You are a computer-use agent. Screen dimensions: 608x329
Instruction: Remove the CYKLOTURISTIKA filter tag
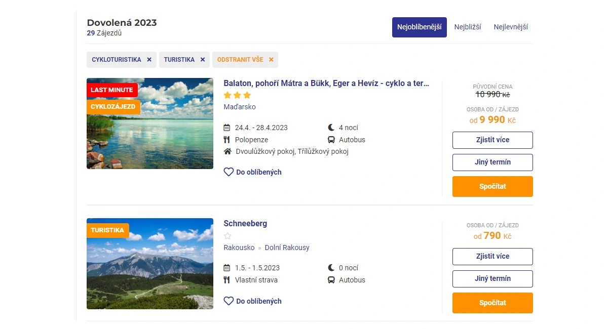149,60
